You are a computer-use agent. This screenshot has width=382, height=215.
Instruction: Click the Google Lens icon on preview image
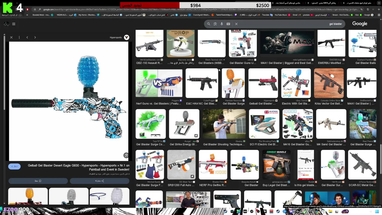pos(126,155)
